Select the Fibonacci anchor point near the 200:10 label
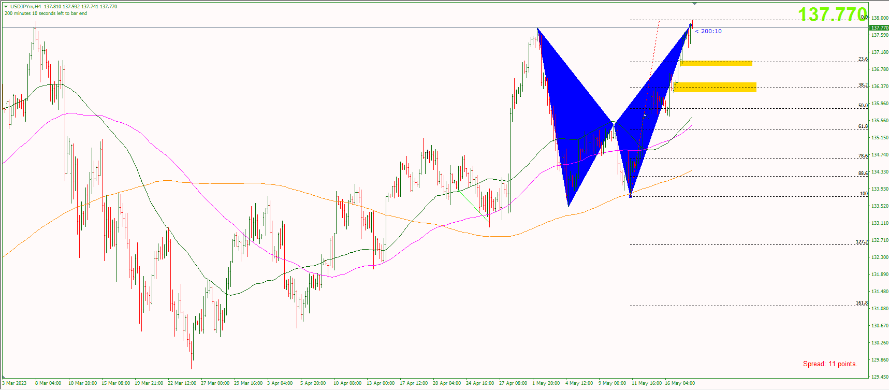Screen dimensions: 889x390 tap(690, 25)
